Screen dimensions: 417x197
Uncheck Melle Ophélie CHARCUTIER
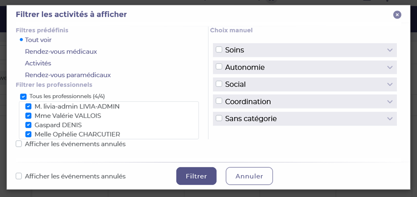click(28, 134)
